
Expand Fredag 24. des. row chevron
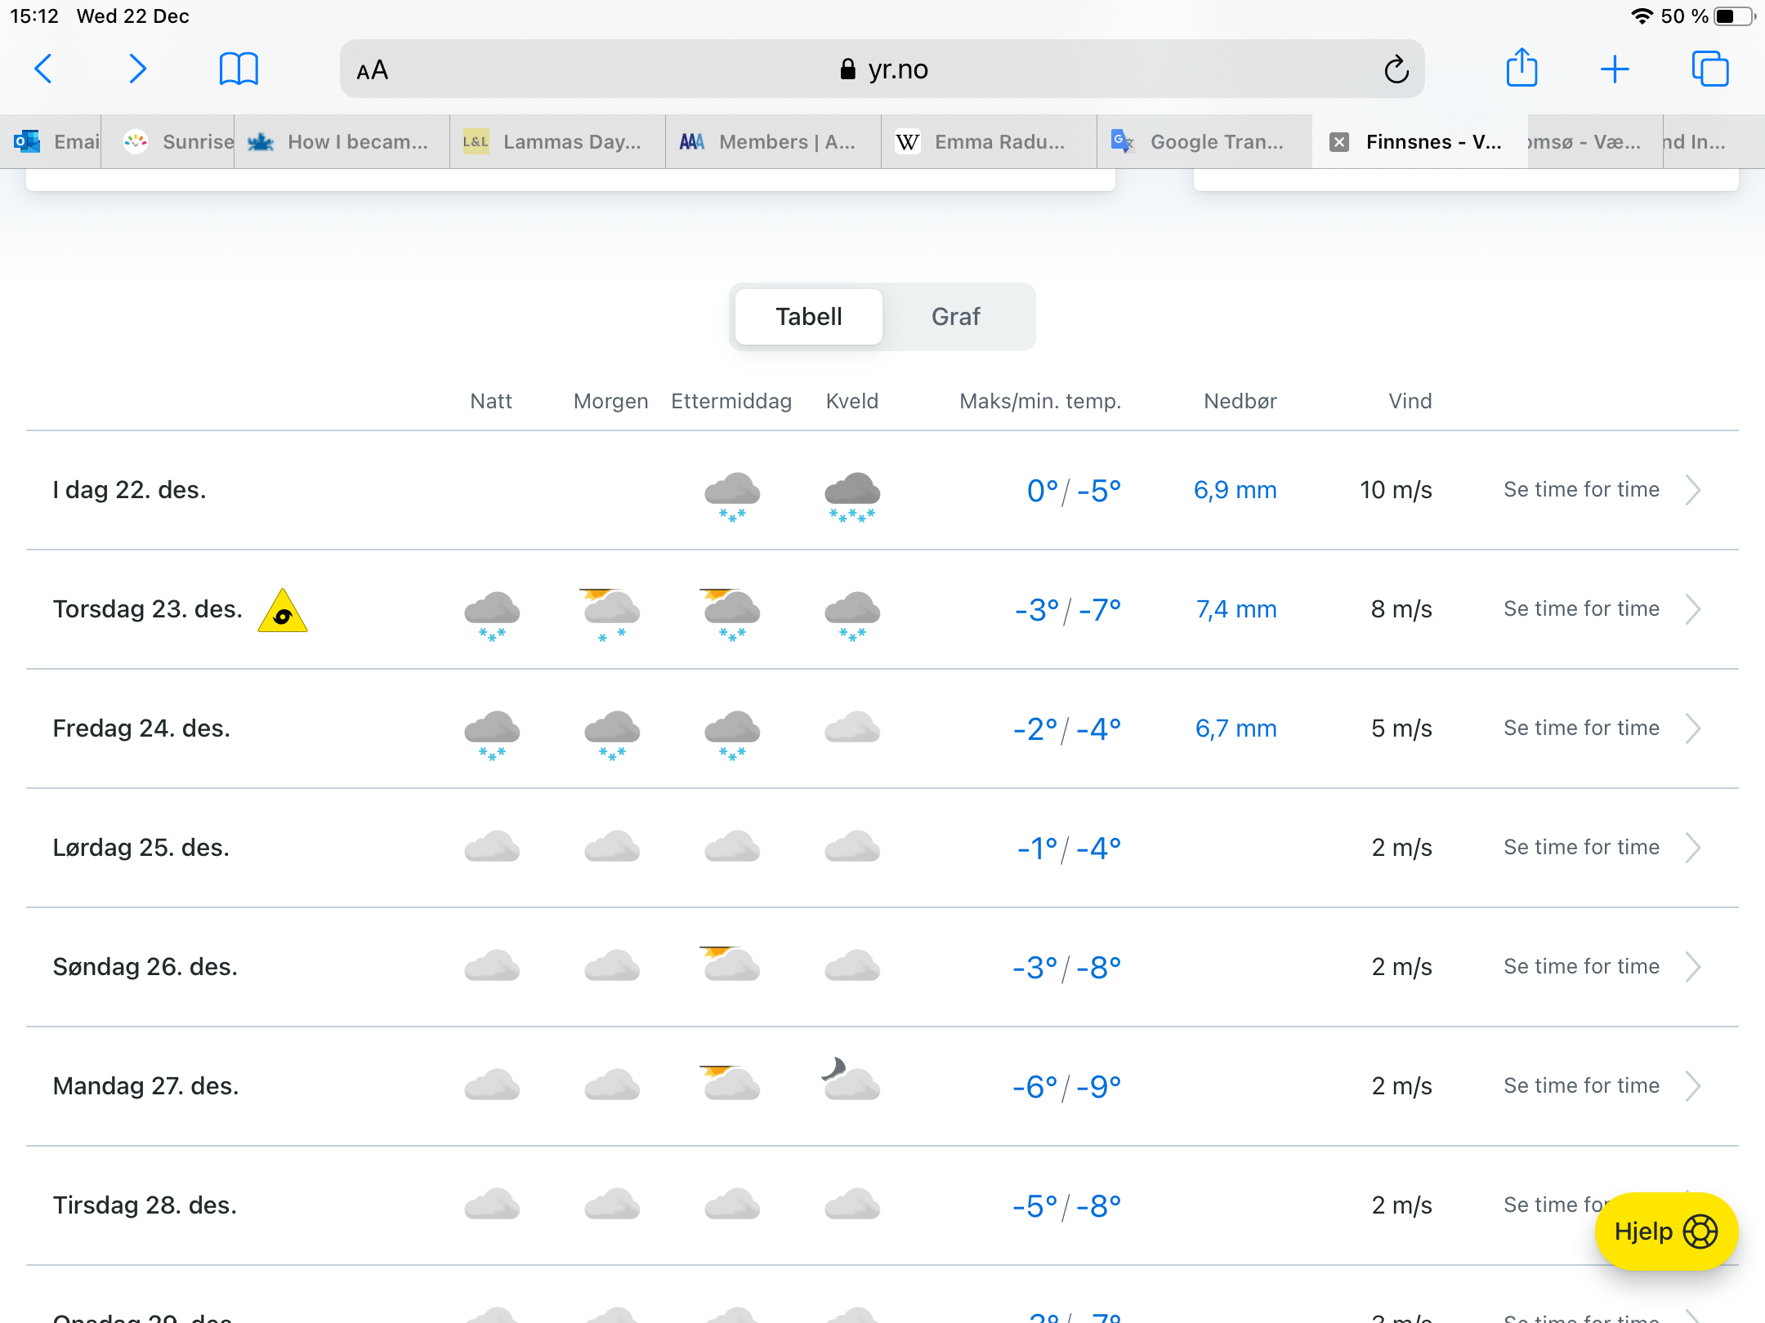[x=1693, y=728]
